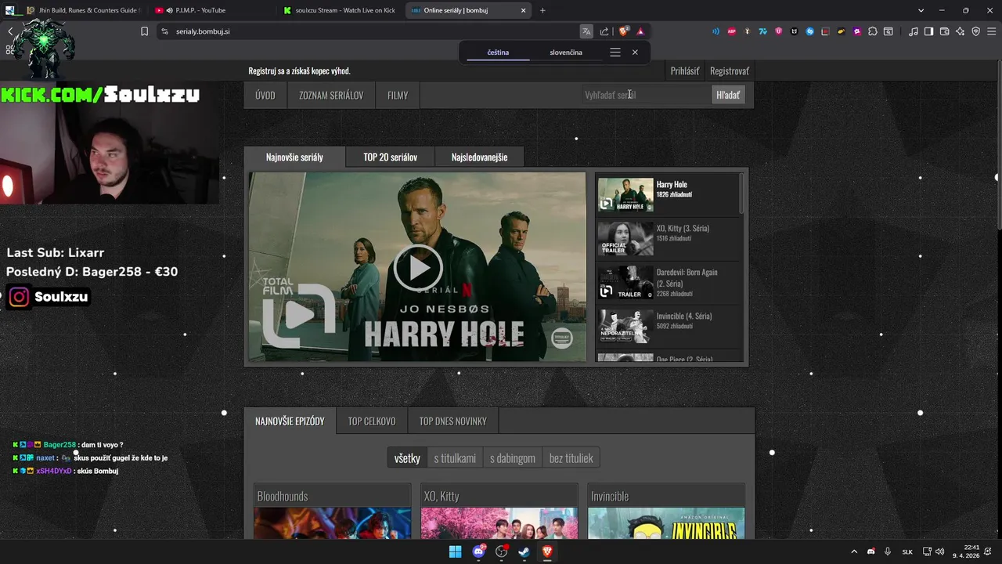Image resolution: width=1002 pixels, height=564 pixels.
Task: Click the Leo AI sparkle icon
Action: click(961, 31)
